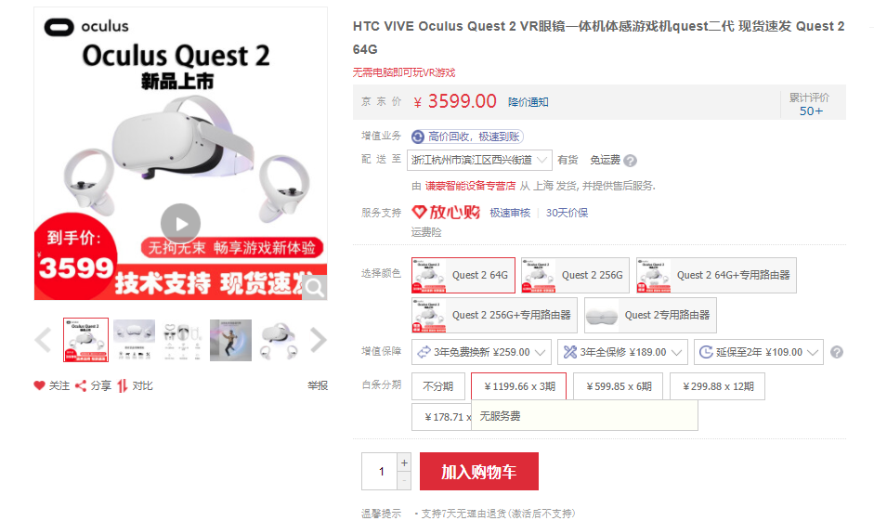Show previous thumbnails with left arrow
874x521 pixels.
[43, 340]
